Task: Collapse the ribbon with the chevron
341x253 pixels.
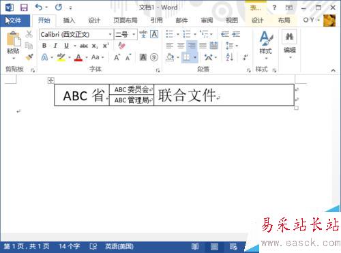Action: 333,70
